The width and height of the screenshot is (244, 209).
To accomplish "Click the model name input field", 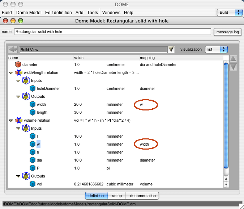I will pyautogui.click(x=113, y=32).
